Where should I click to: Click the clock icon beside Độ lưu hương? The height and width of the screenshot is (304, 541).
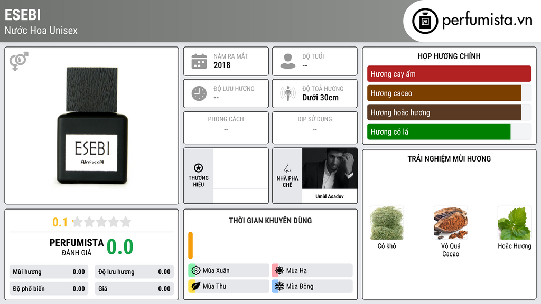click(x=199, y=93)
